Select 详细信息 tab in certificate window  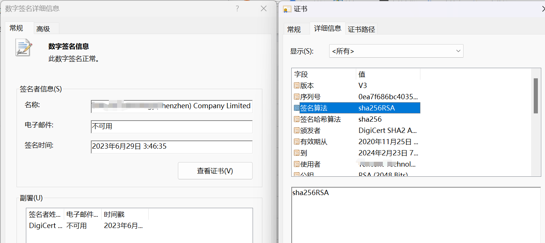[328, 28]
